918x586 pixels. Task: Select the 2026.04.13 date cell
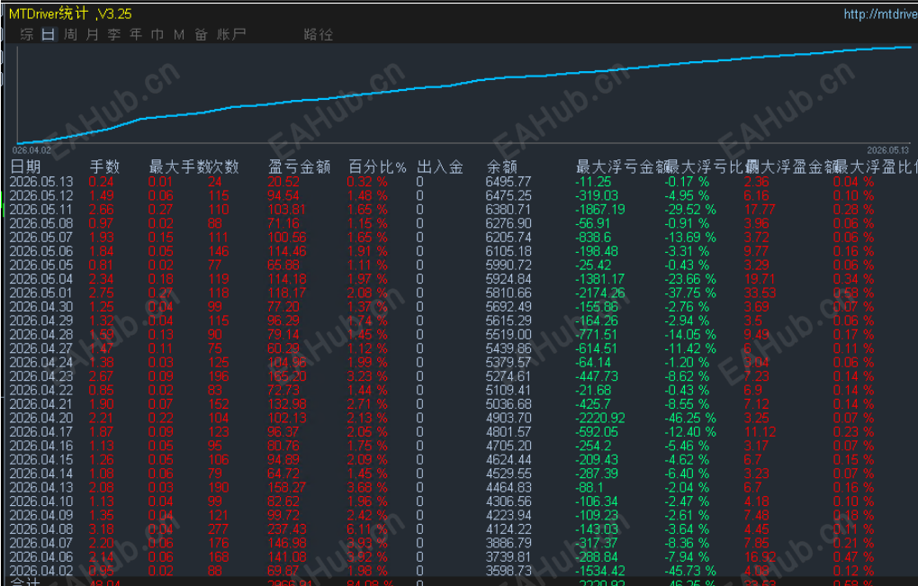[x=41, y=488]
